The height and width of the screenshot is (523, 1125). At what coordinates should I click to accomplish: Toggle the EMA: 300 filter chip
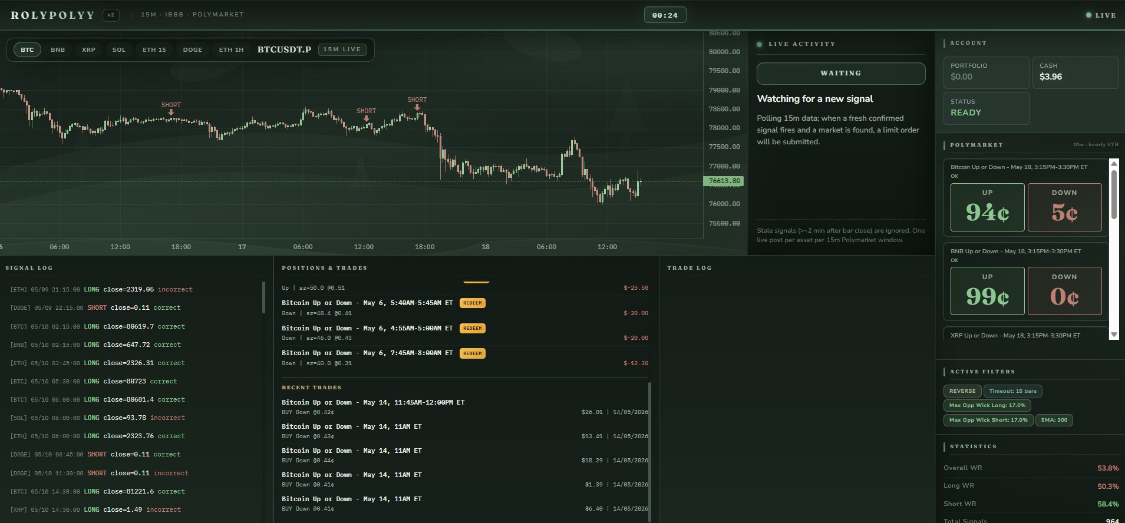point(1054,420)
